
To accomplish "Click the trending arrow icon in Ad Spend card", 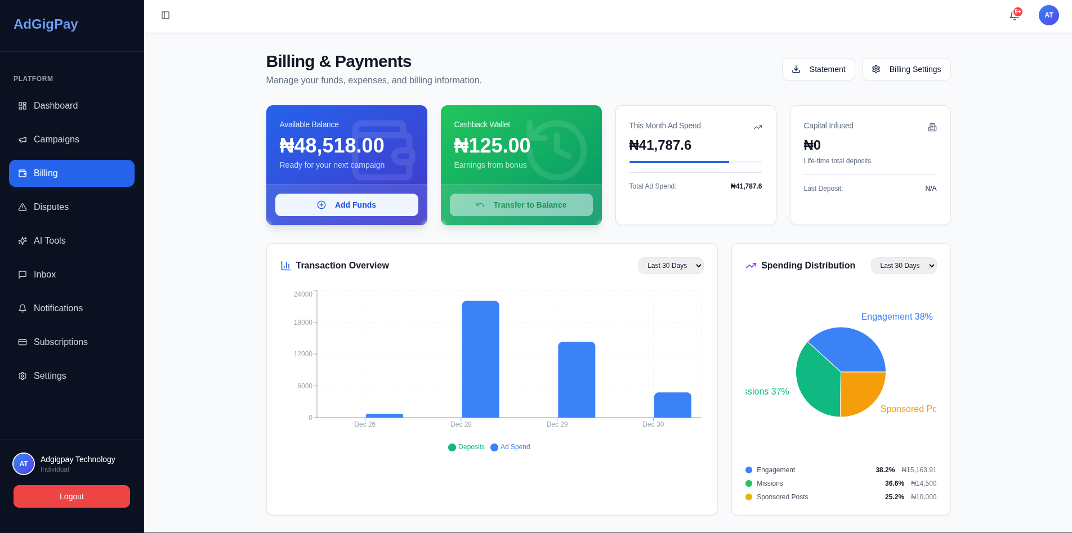I will click(758, 127).
